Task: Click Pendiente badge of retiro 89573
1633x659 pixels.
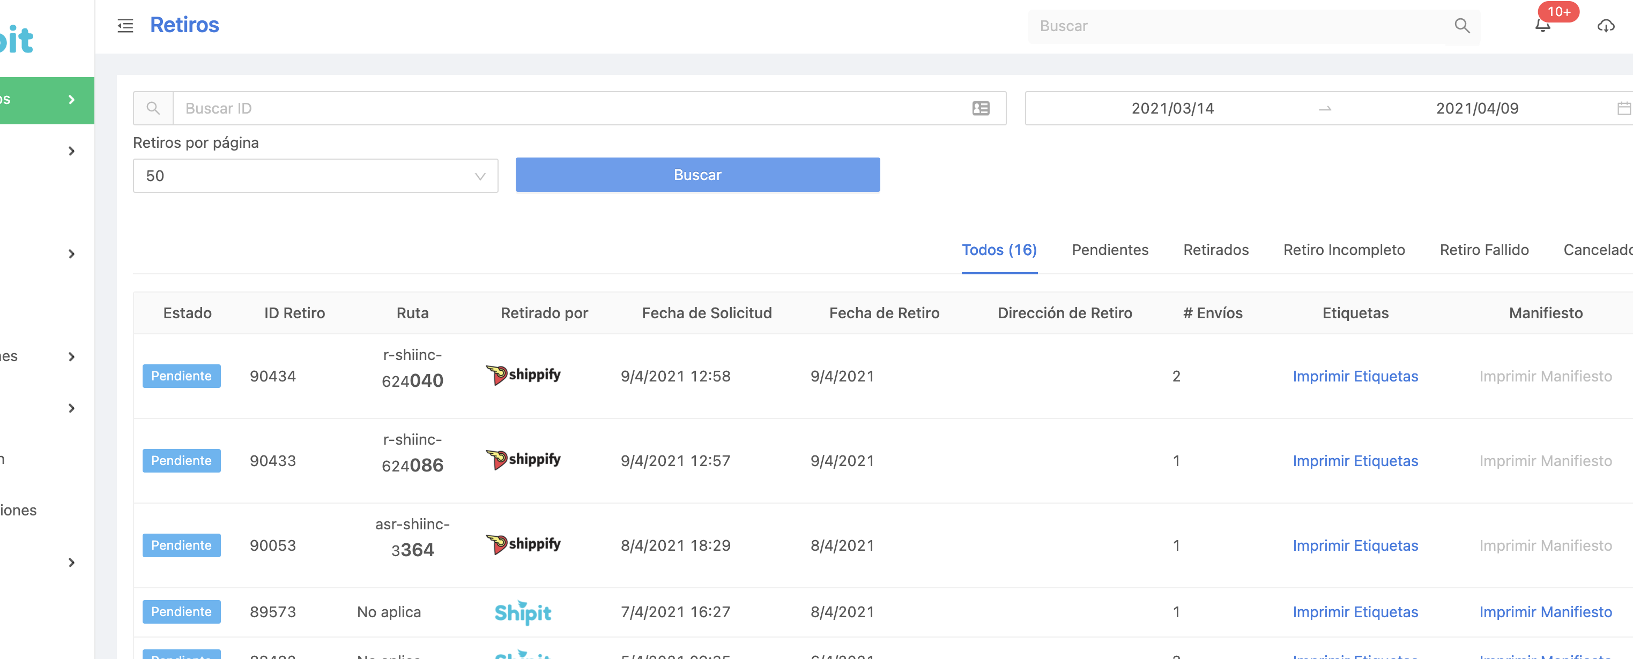Action: tap(181, 612)
